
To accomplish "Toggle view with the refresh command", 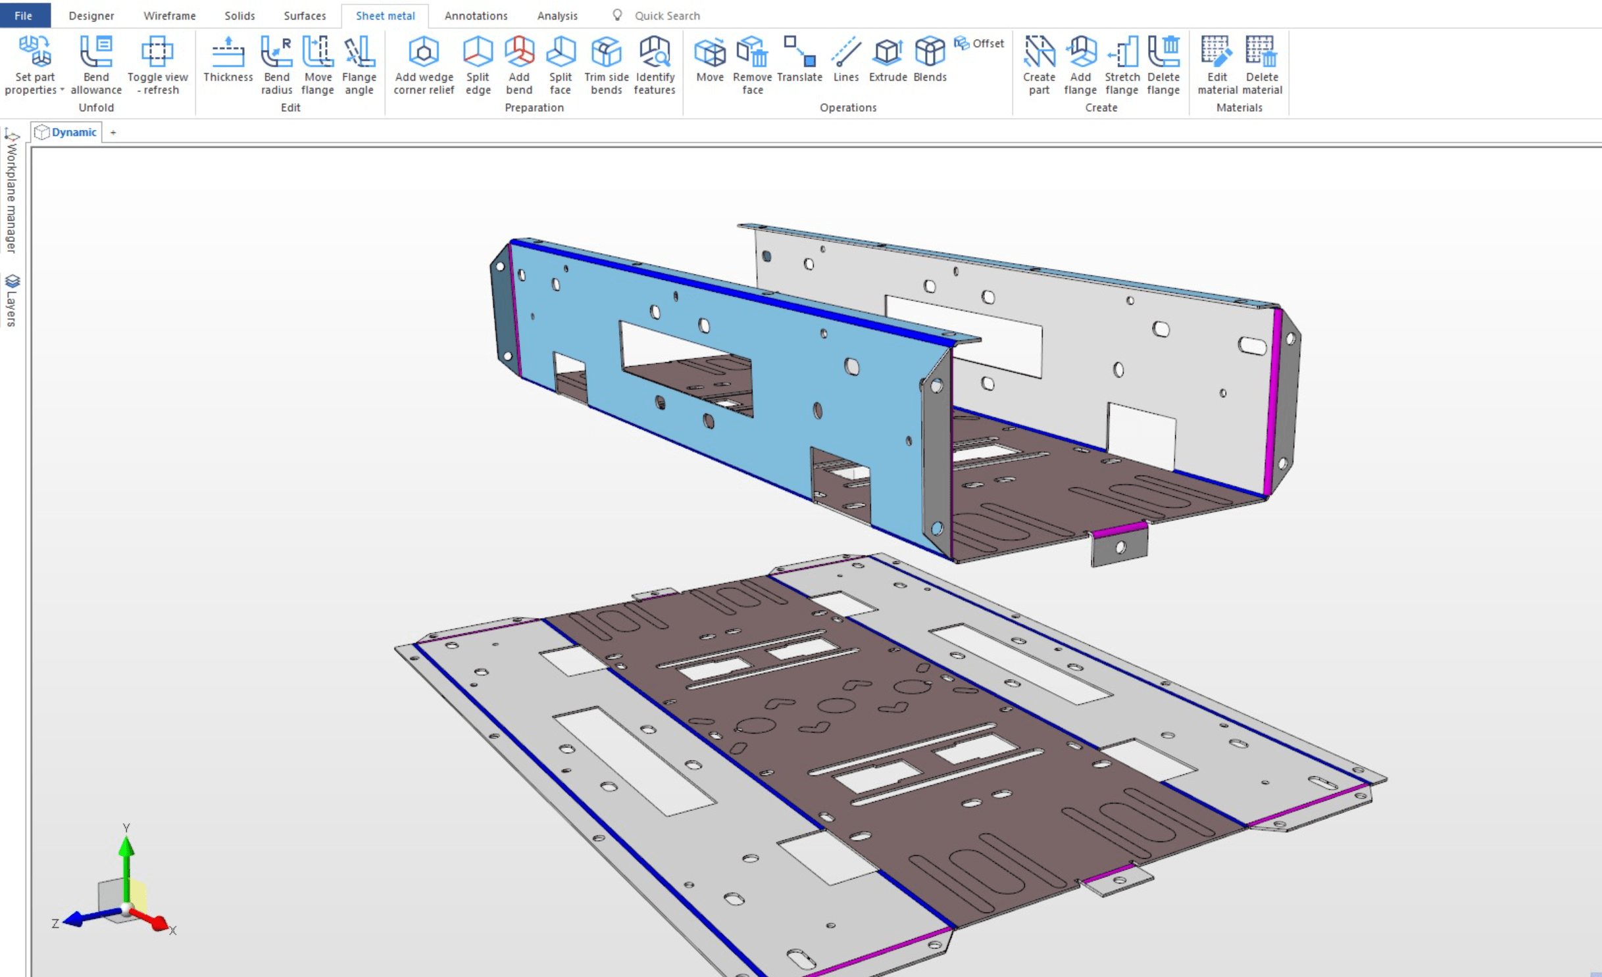I will (157, 62).
